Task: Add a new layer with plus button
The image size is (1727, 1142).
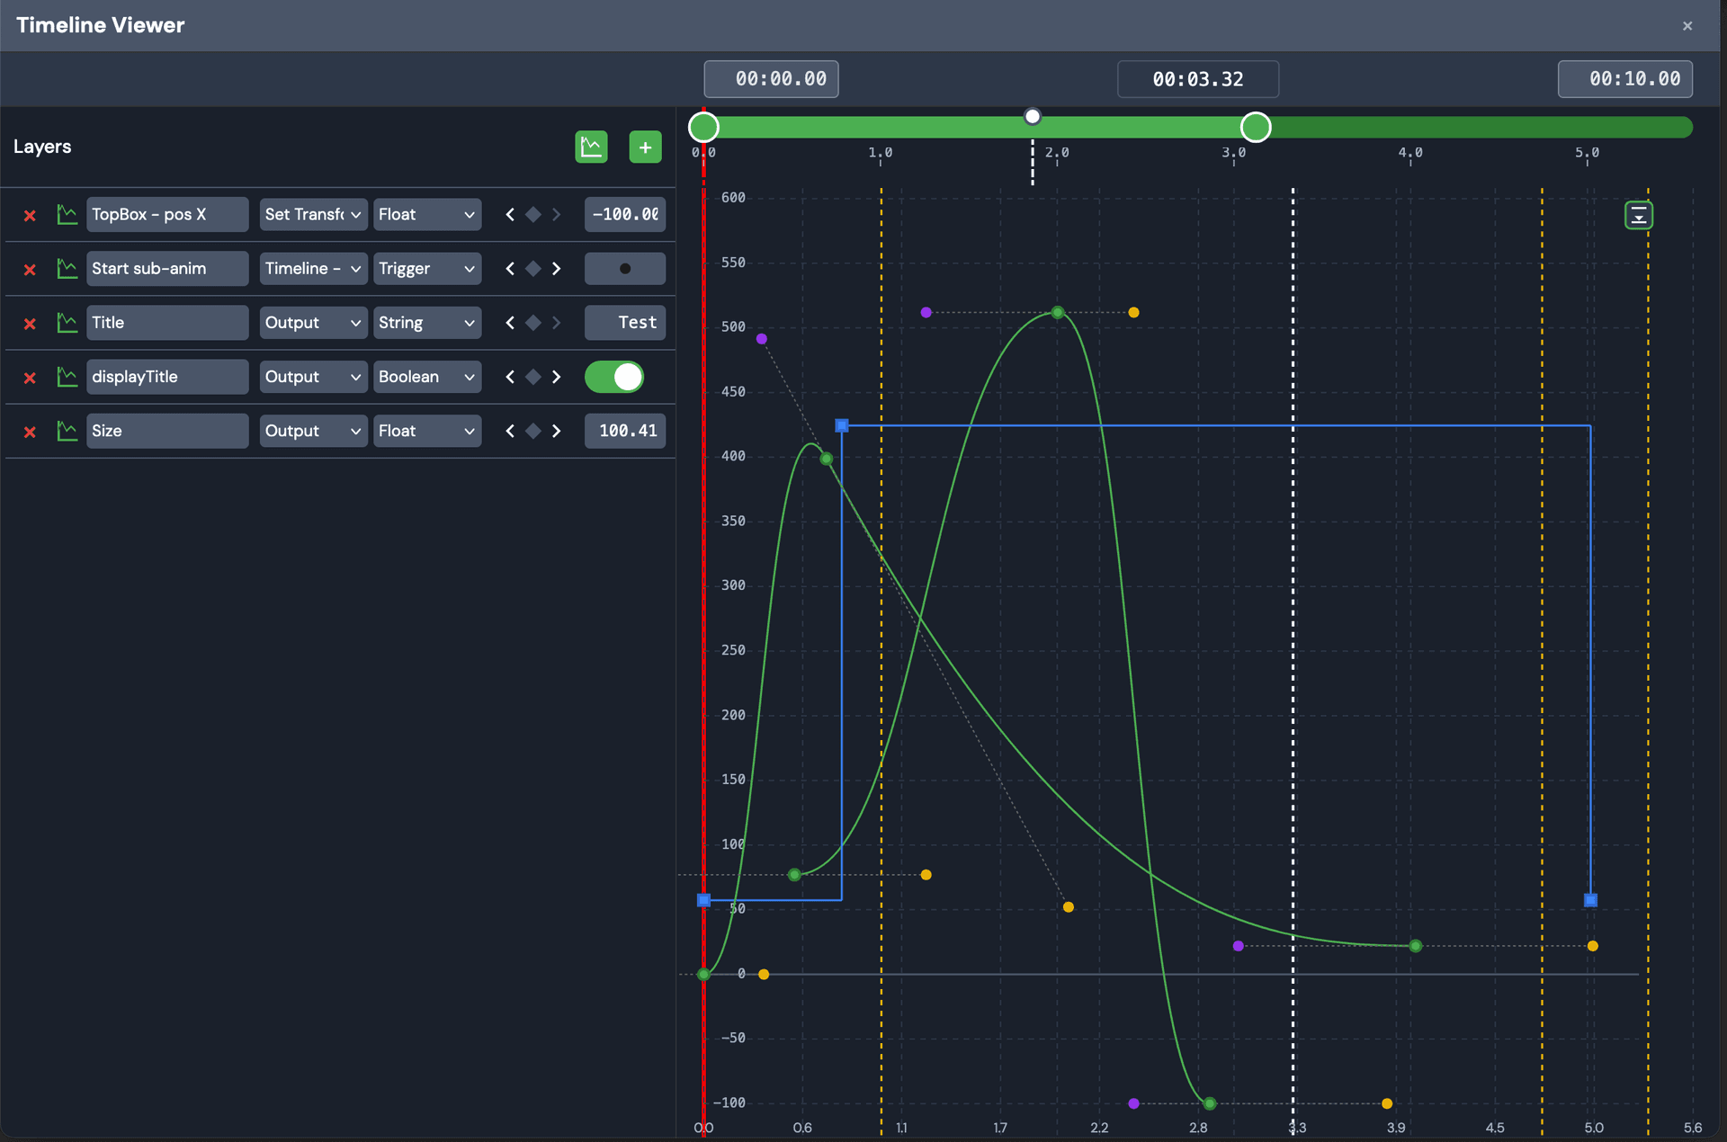Action: pyautogui.click(x=645, y=147)
